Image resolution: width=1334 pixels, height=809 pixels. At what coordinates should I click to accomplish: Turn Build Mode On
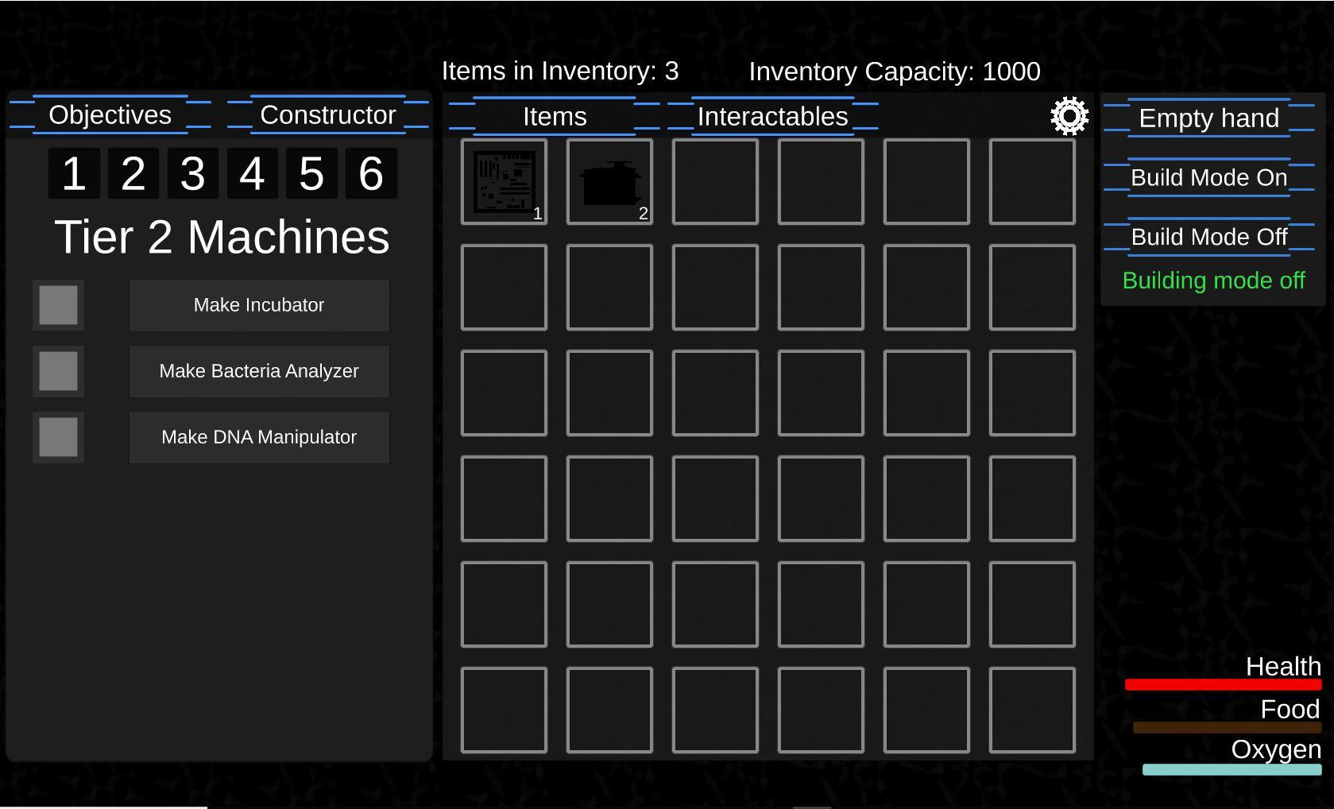(1209, 178)
